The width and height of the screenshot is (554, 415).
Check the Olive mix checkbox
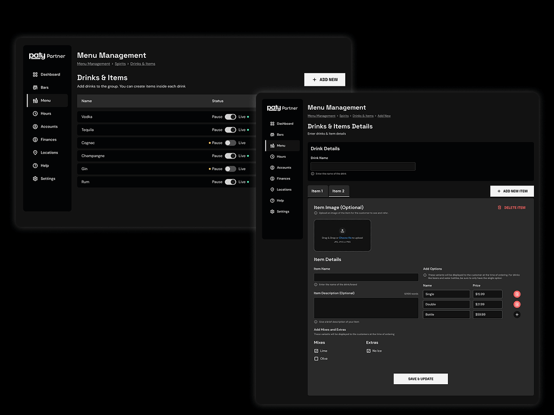pyautogui.click(x=316, y=359)
